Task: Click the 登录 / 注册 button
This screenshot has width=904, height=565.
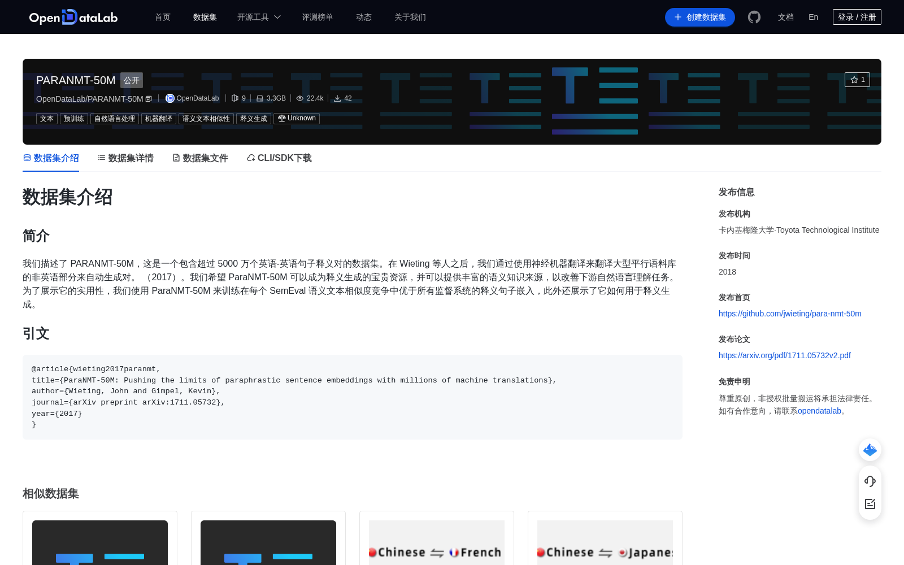Action: 857,17
